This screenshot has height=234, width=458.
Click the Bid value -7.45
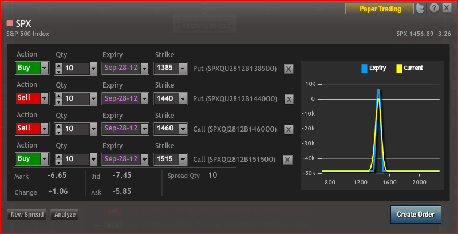coord(122,175)
